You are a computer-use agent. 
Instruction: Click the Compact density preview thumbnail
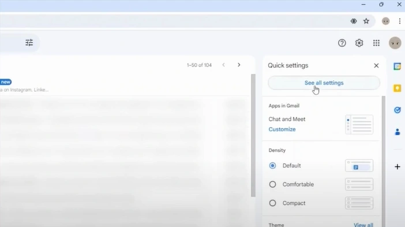(x=359, y=203)
